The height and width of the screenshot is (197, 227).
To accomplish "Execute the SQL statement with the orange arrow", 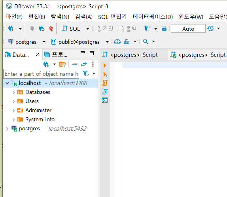I will point(105,66).
